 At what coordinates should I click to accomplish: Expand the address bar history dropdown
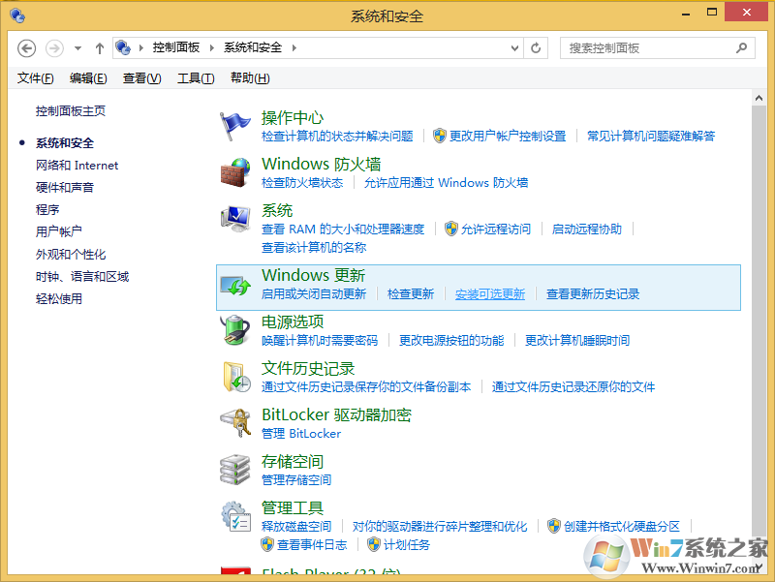pyautogui.click(x=514, y=47)
